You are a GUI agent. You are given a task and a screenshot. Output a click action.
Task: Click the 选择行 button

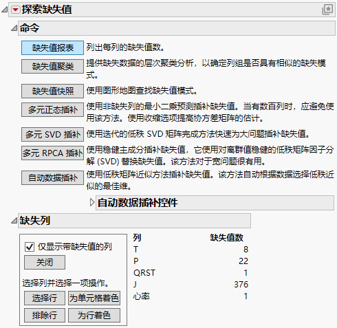coord(45,298)
